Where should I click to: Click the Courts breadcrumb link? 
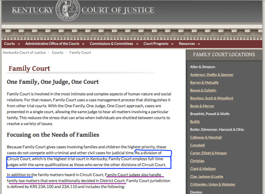(x=58, y=52)
